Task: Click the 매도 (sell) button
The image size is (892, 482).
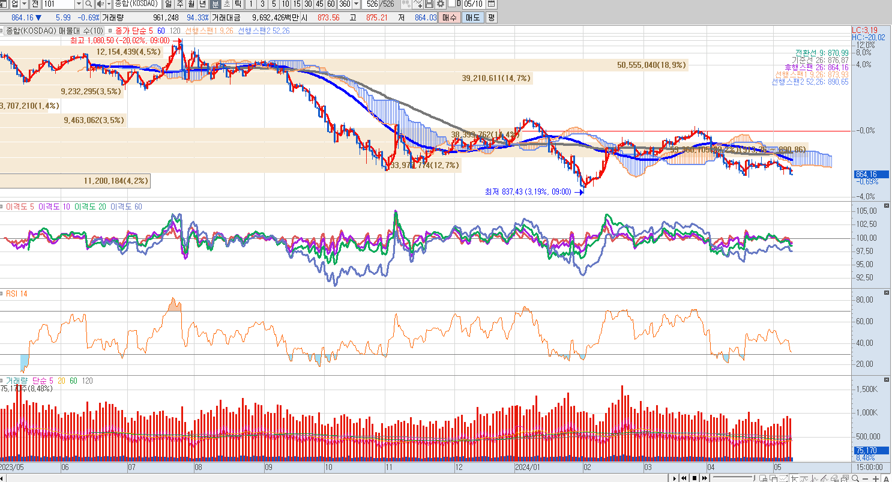Action: (472, 17)
